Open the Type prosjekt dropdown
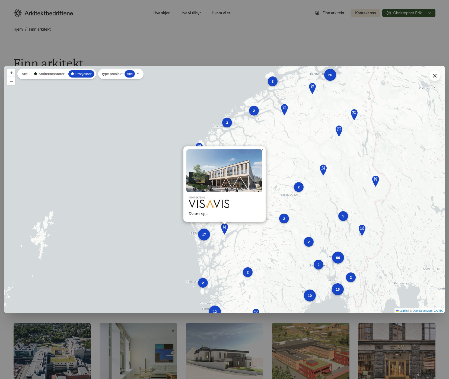This screenshot has width=449, height=379. [121, 74]
